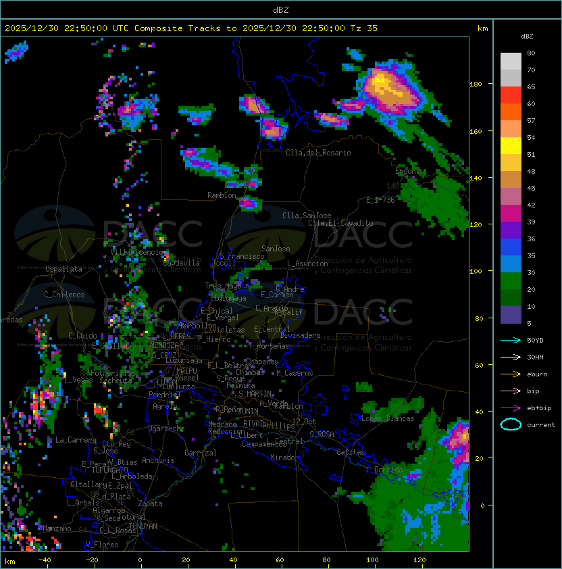Image resolution: width=562 pixels, height=569 pixels.
Task: Click the 'Potrerillos' map label
Action: (x=113, y=373)
